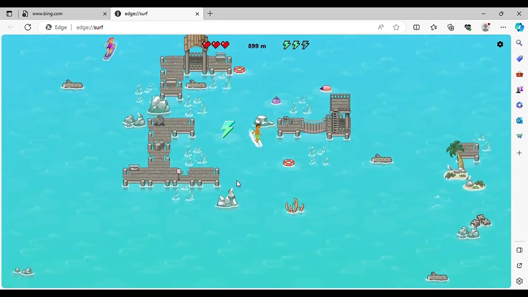View Edge site information badge
The image size is (528, 297).
[x=57, y=27]
